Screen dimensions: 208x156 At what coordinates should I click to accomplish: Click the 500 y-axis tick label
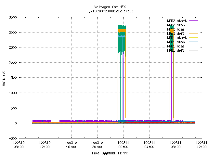tap(14, 108)
